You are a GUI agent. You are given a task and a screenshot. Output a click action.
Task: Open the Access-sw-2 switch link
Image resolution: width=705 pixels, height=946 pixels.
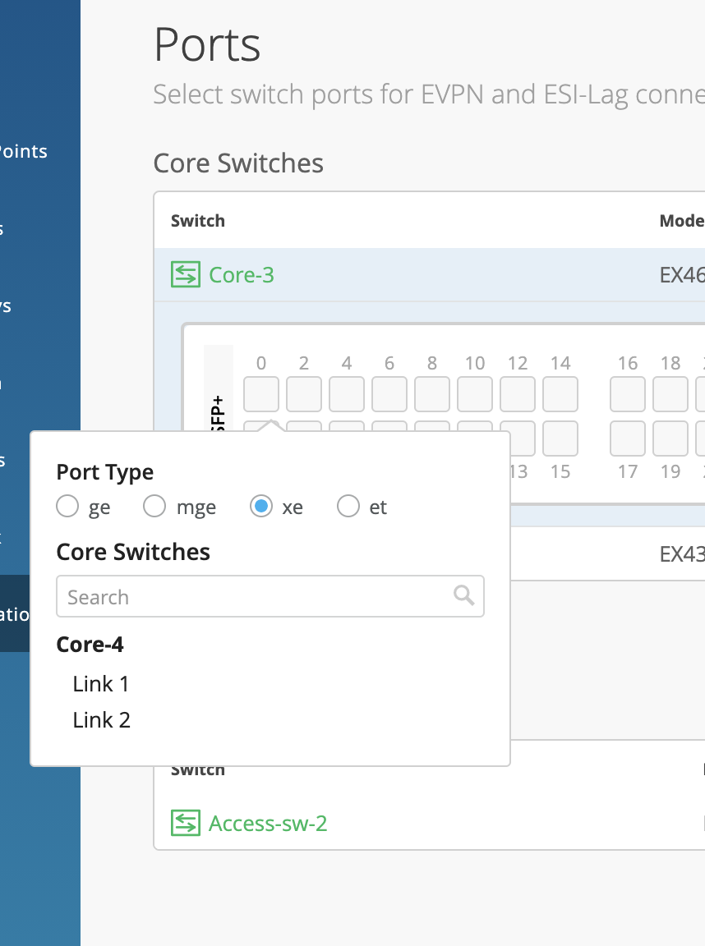click(x=268, y=823)
